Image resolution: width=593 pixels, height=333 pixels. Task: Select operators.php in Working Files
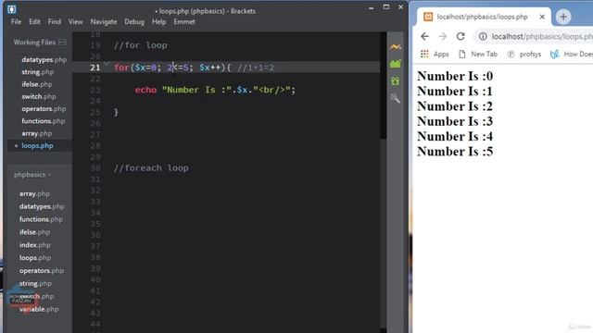coord(44,109)
